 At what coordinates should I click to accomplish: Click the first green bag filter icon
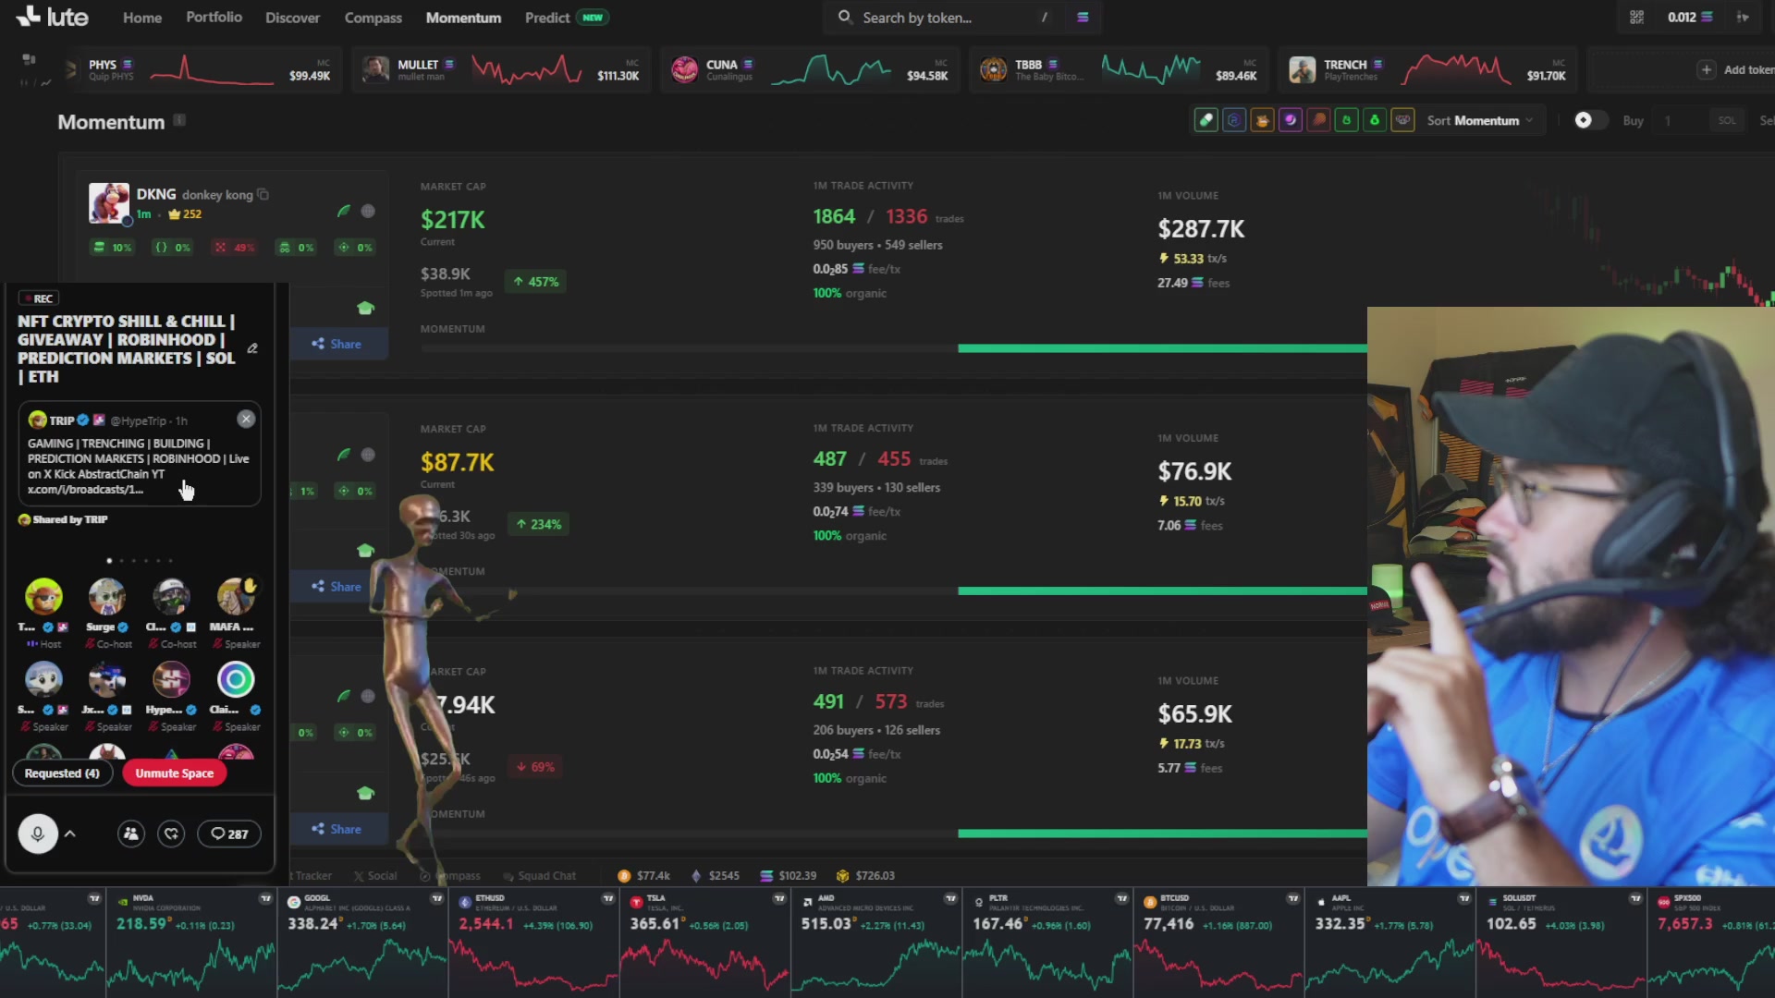tap(1347, 120)
